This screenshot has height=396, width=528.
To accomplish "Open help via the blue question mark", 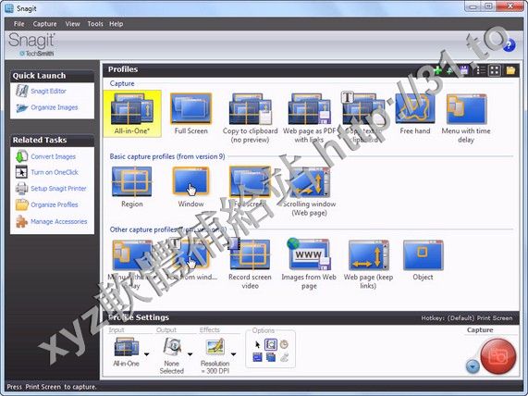I will pyautogui.click(x=510, y=45).
